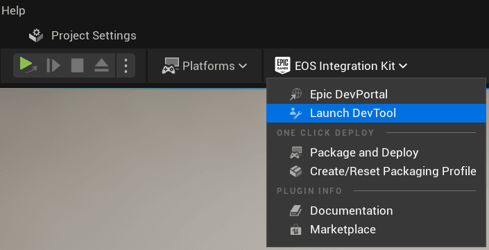Open Project Settings

[83, 35]
